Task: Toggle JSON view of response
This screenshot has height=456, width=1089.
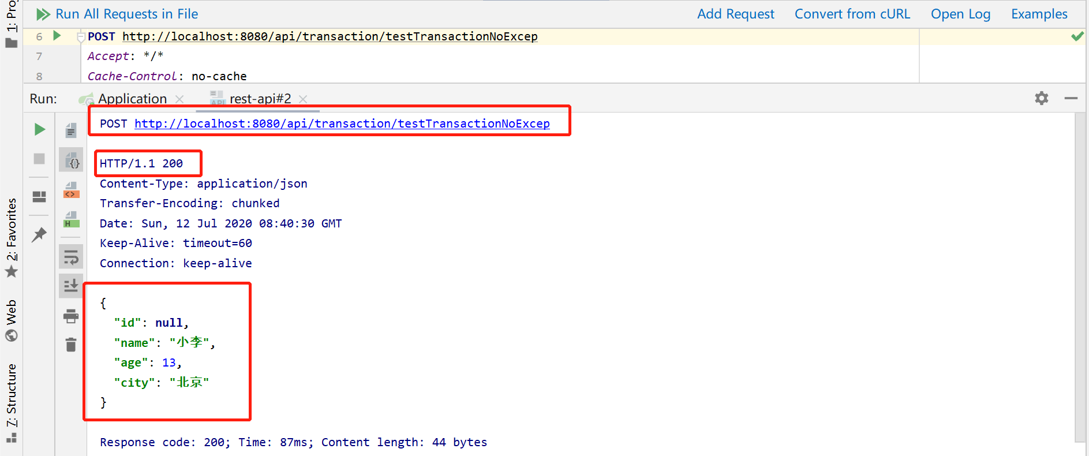Action: click(x=71, y=160)
